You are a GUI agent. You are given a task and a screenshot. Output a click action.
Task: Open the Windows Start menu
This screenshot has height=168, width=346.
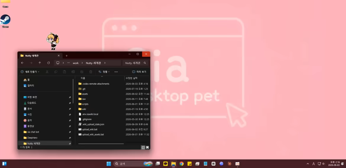click(109, 164)
